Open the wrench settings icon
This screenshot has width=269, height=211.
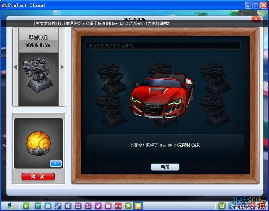click(x=58, y=206)
